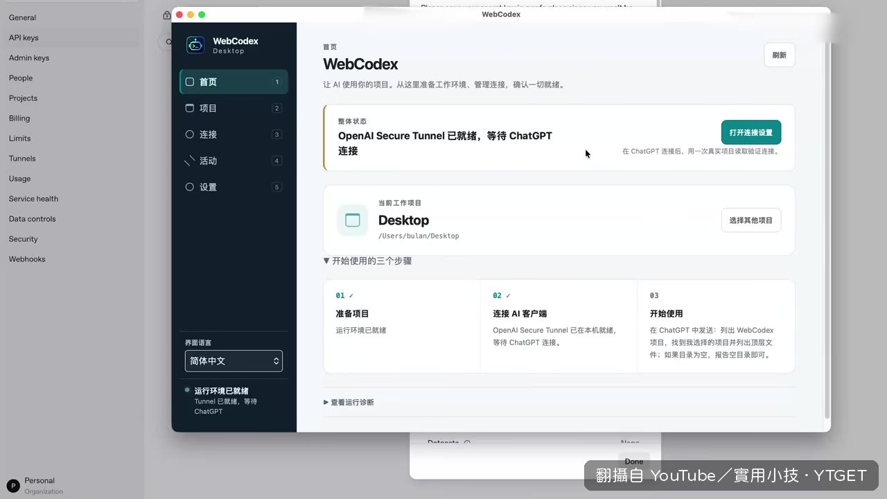This screenshot has height=499, width=887.
Task: Open General in the background sidebar
Action: (x=22, y=17)
